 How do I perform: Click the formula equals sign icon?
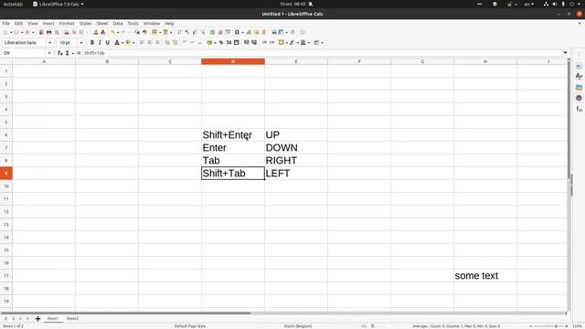click(79, 53)
